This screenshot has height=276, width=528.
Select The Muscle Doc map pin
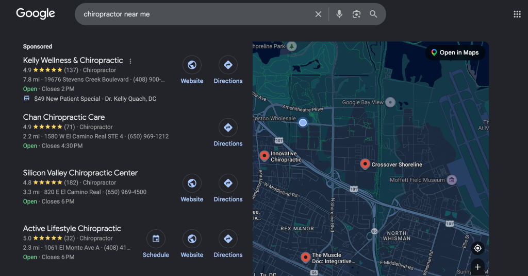305,257
